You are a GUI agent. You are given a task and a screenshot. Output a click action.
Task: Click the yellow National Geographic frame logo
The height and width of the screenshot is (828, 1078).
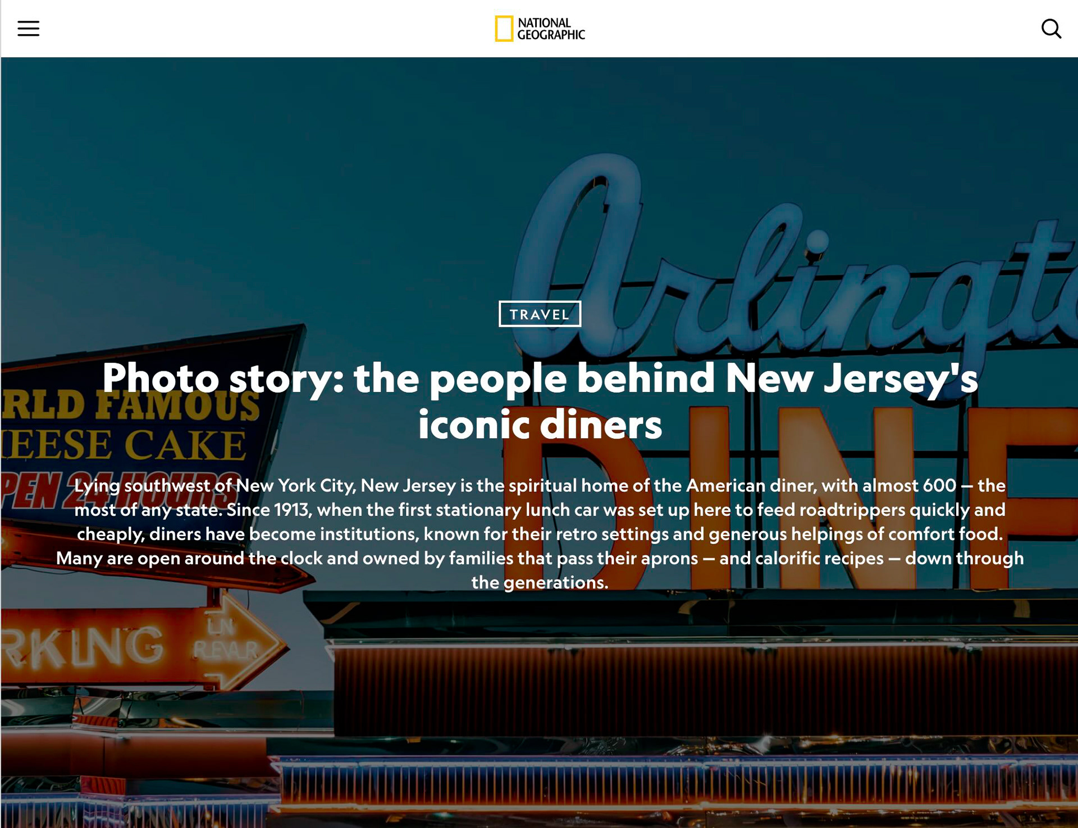[x=504, y=29]
